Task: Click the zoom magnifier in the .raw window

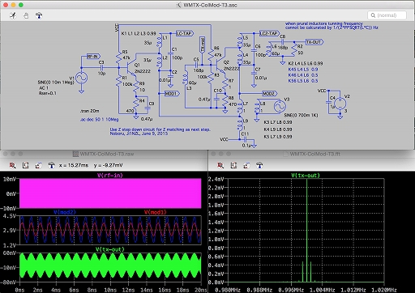Action: click(12, 165)
